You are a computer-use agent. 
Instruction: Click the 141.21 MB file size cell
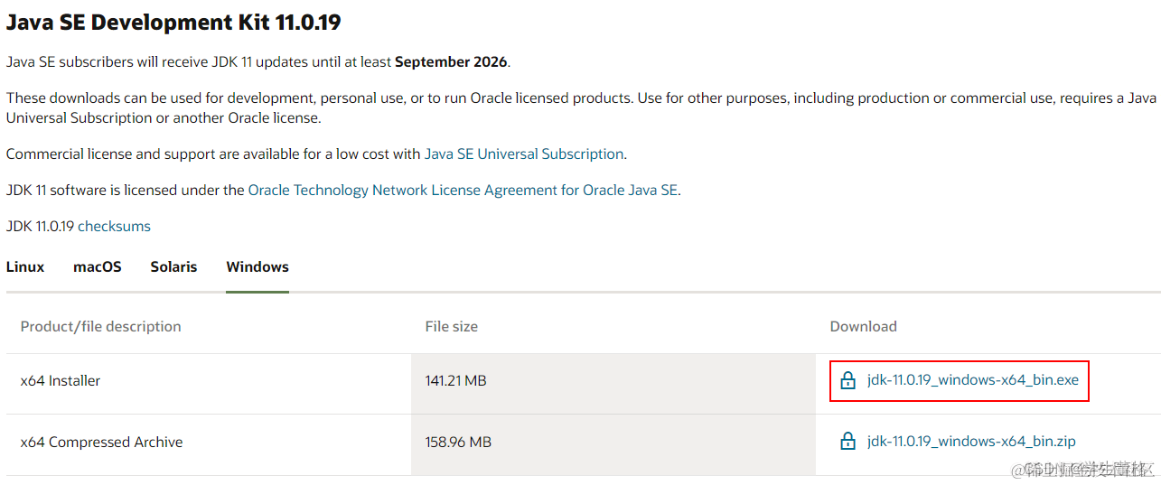tap(455, 380)
